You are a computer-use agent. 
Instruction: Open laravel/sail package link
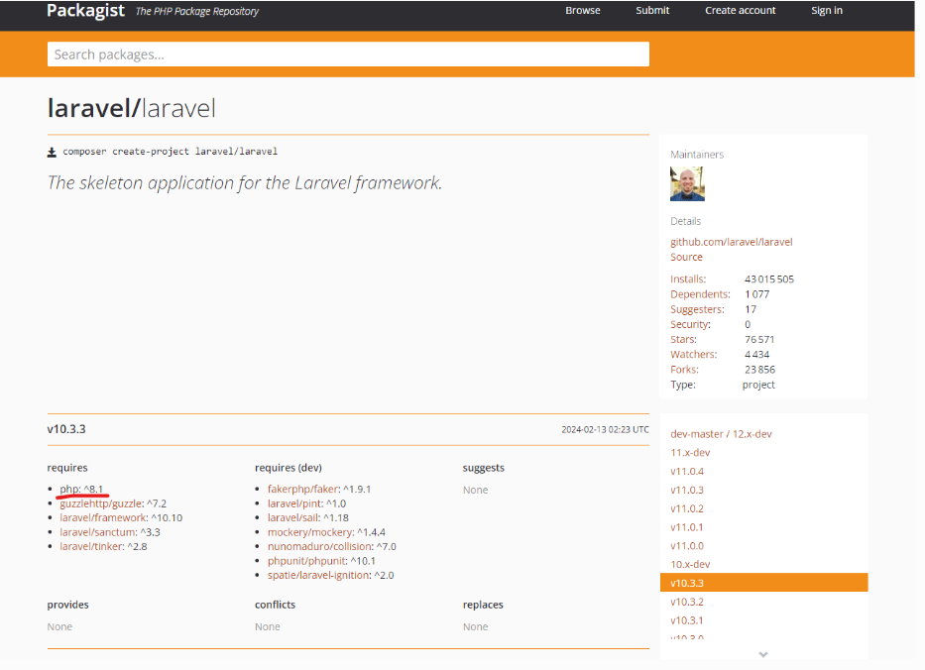tap(292, 517)
